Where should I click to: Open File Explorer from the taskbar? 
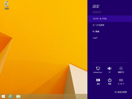point(18,96)
